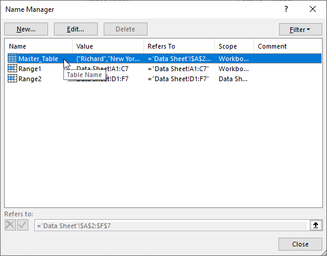This screenshot has width=327, height=256.
Task: Click the Range1 named range icon
Action: click(12, 68)
